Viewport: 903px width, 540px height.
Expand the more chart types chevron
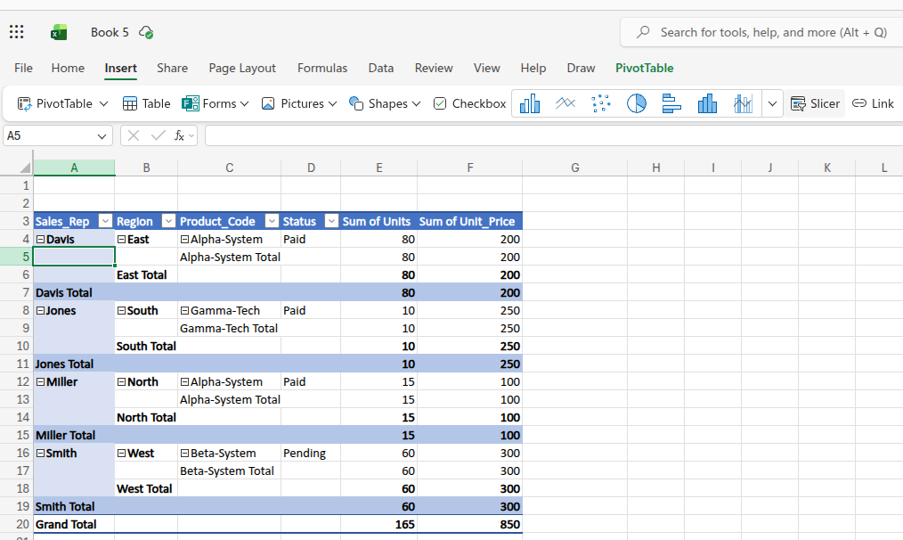click(x=772, y=102)
